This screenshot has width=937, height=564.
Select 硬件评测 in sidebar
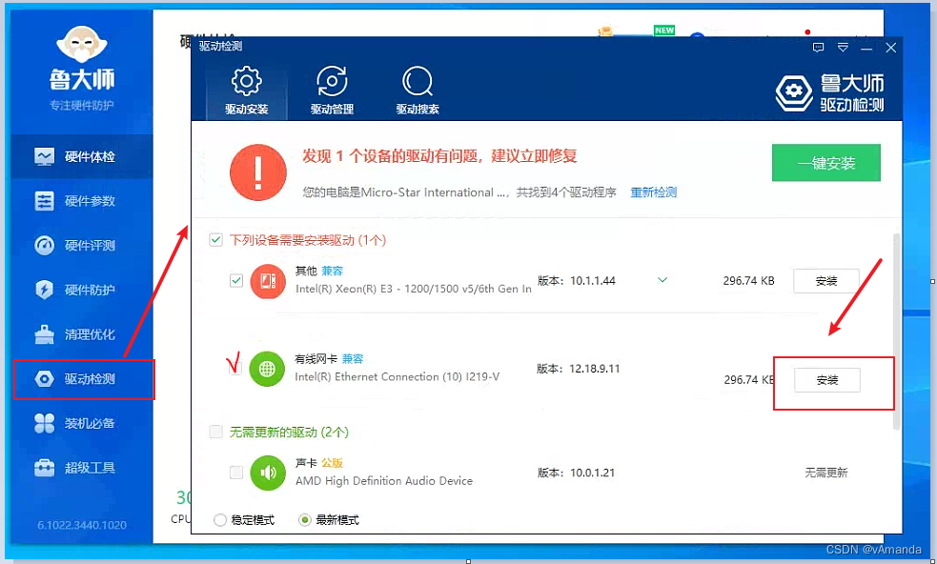pyautogui.click(x=82, y=245)
